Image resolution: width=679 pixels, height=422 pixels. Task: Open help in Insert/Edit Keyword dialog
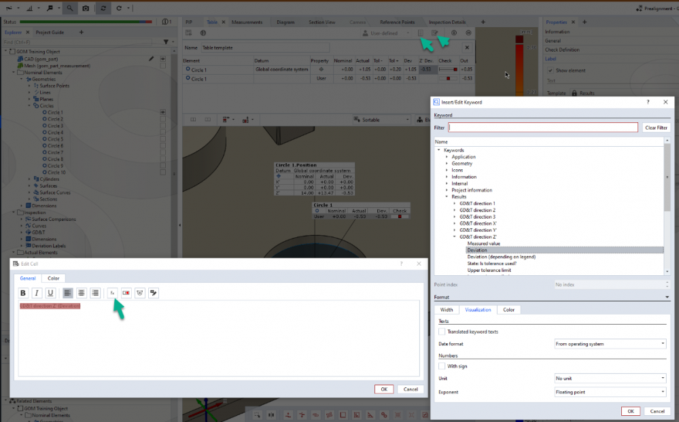648,102
